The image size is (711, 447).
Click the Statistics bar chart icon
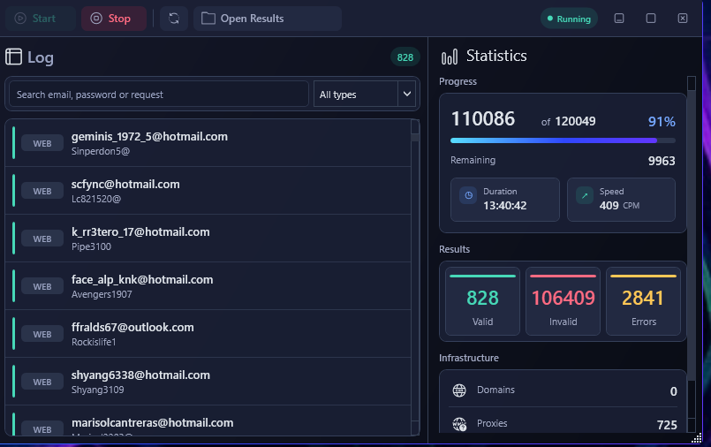[450, 57]
